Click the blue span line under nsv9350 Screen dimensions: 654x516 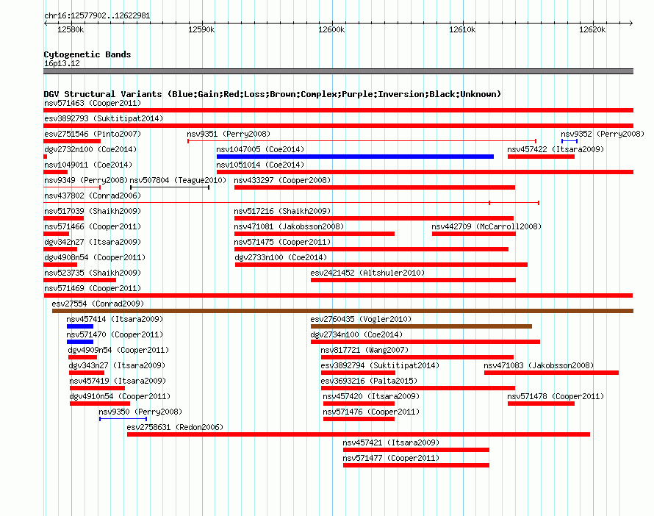[x=123, y=419]
